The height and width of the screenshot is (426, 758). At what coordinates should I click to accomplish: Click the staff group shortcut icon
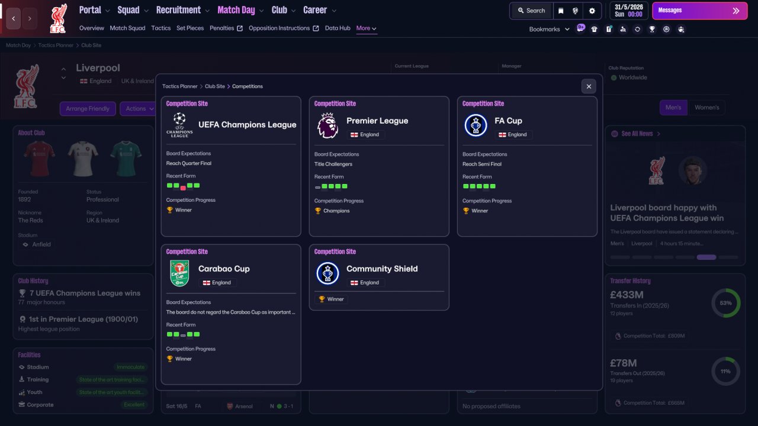[x=681, y=29]
